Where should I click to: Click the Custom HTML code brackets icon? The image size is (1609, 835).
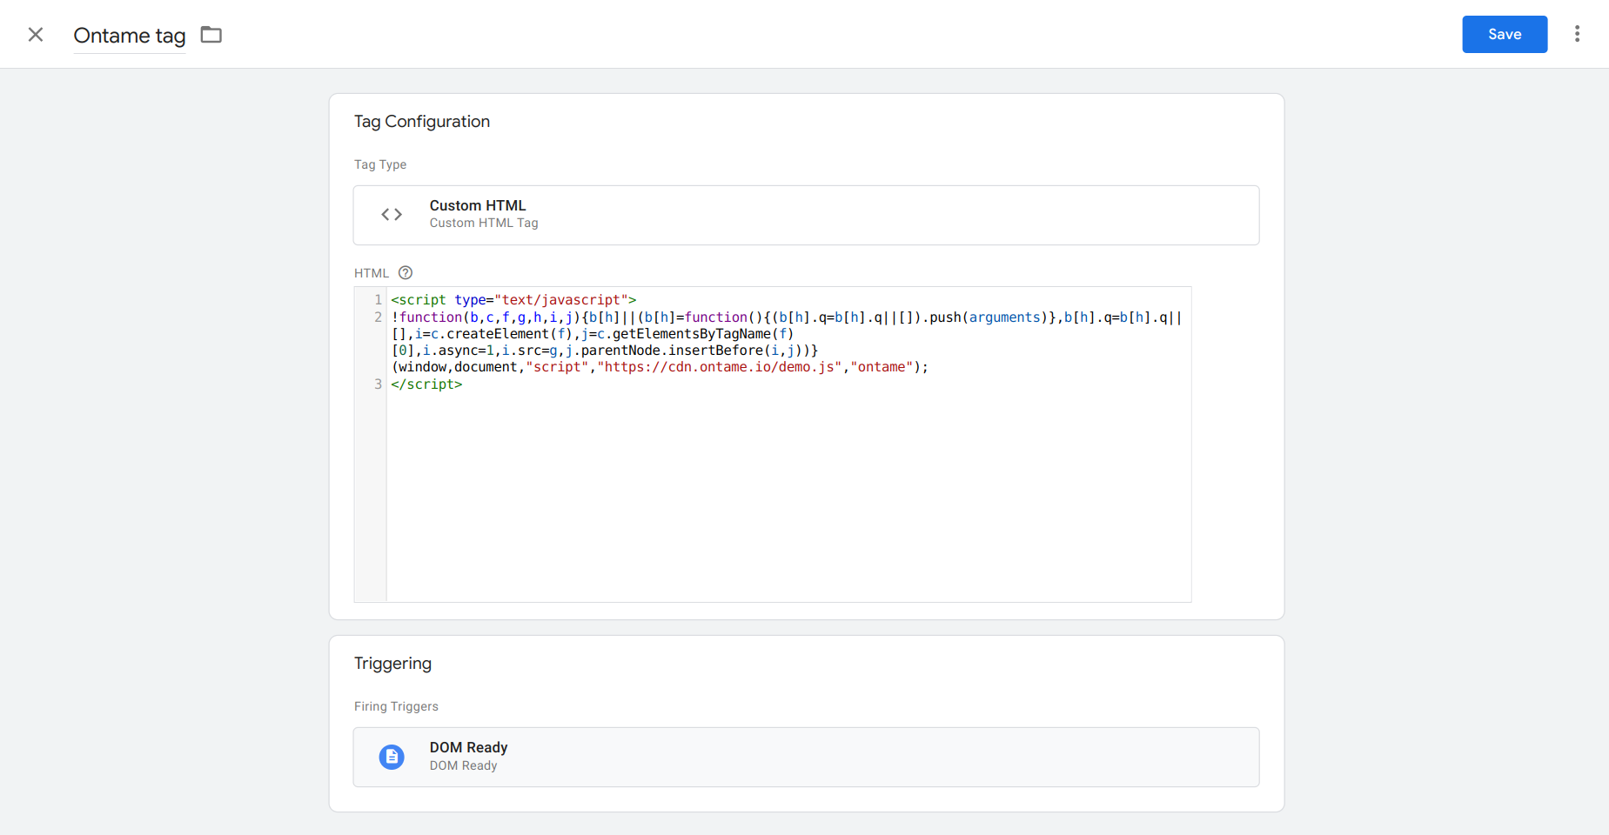392,214
